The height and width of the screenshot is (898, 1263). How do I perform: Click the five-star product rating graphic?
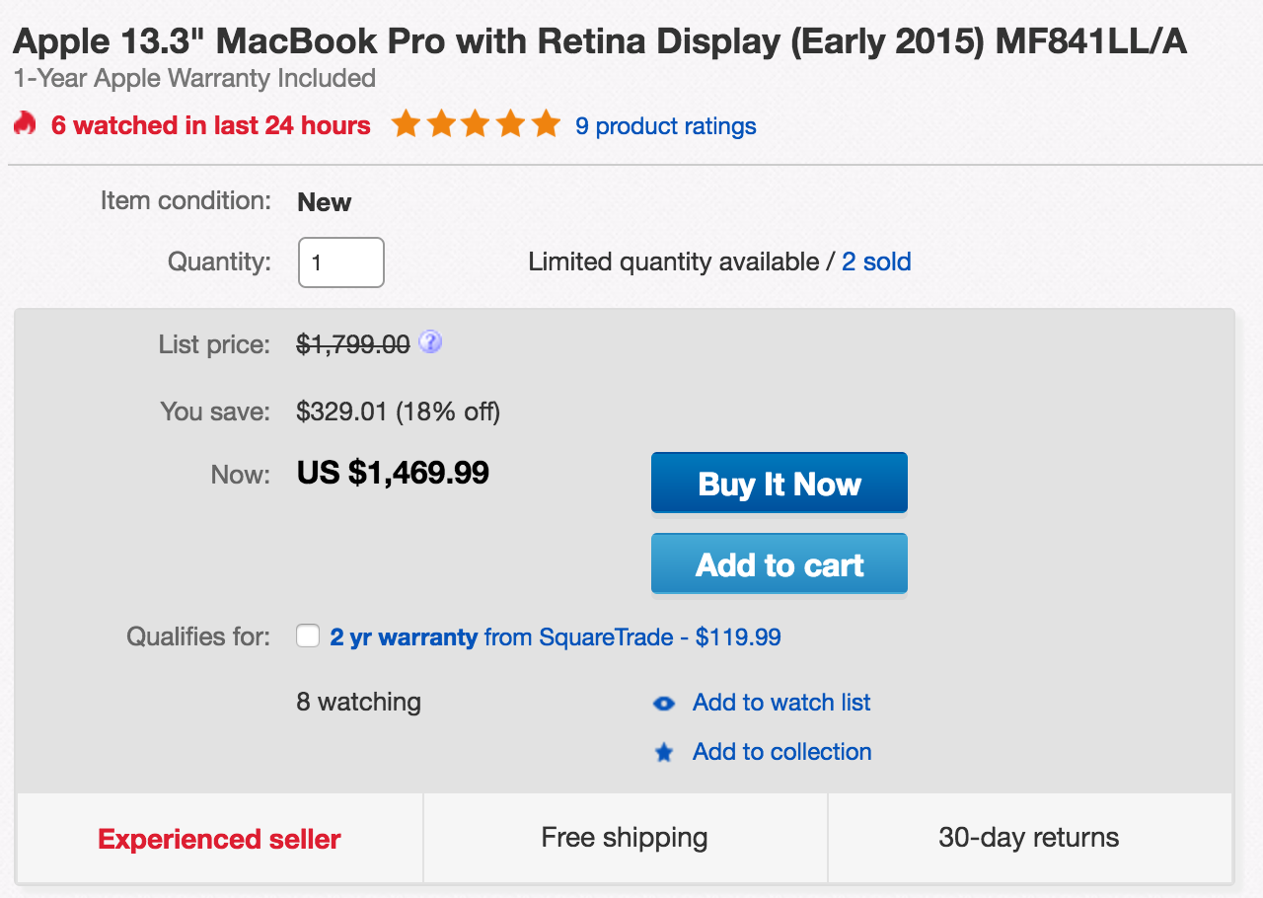476,124
